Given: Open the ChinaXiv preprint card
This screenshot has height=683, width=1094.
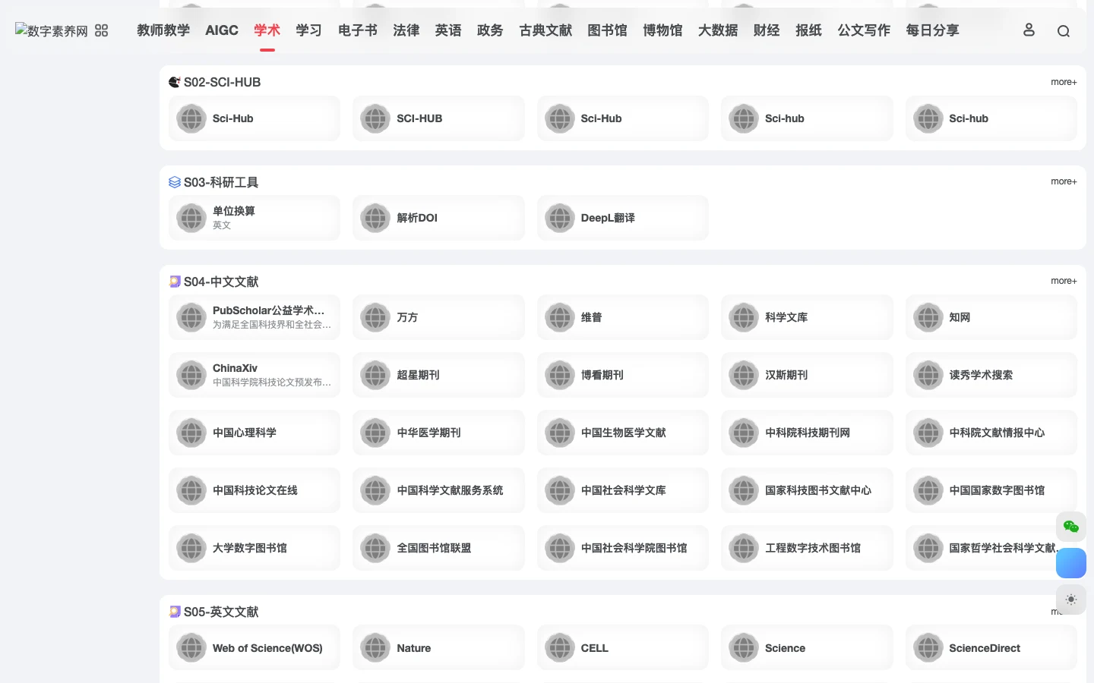Looking at the screenshot, I should pos(255,375).
